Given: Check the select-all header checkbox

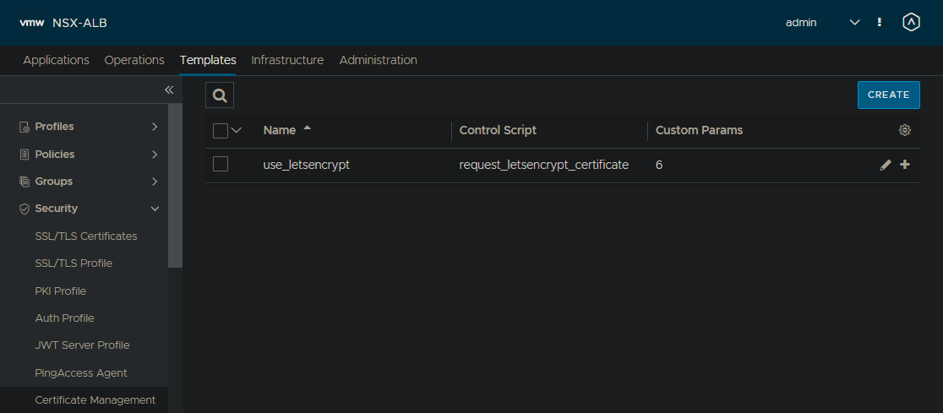Looking at the screenshot, I should pos(221,130).
